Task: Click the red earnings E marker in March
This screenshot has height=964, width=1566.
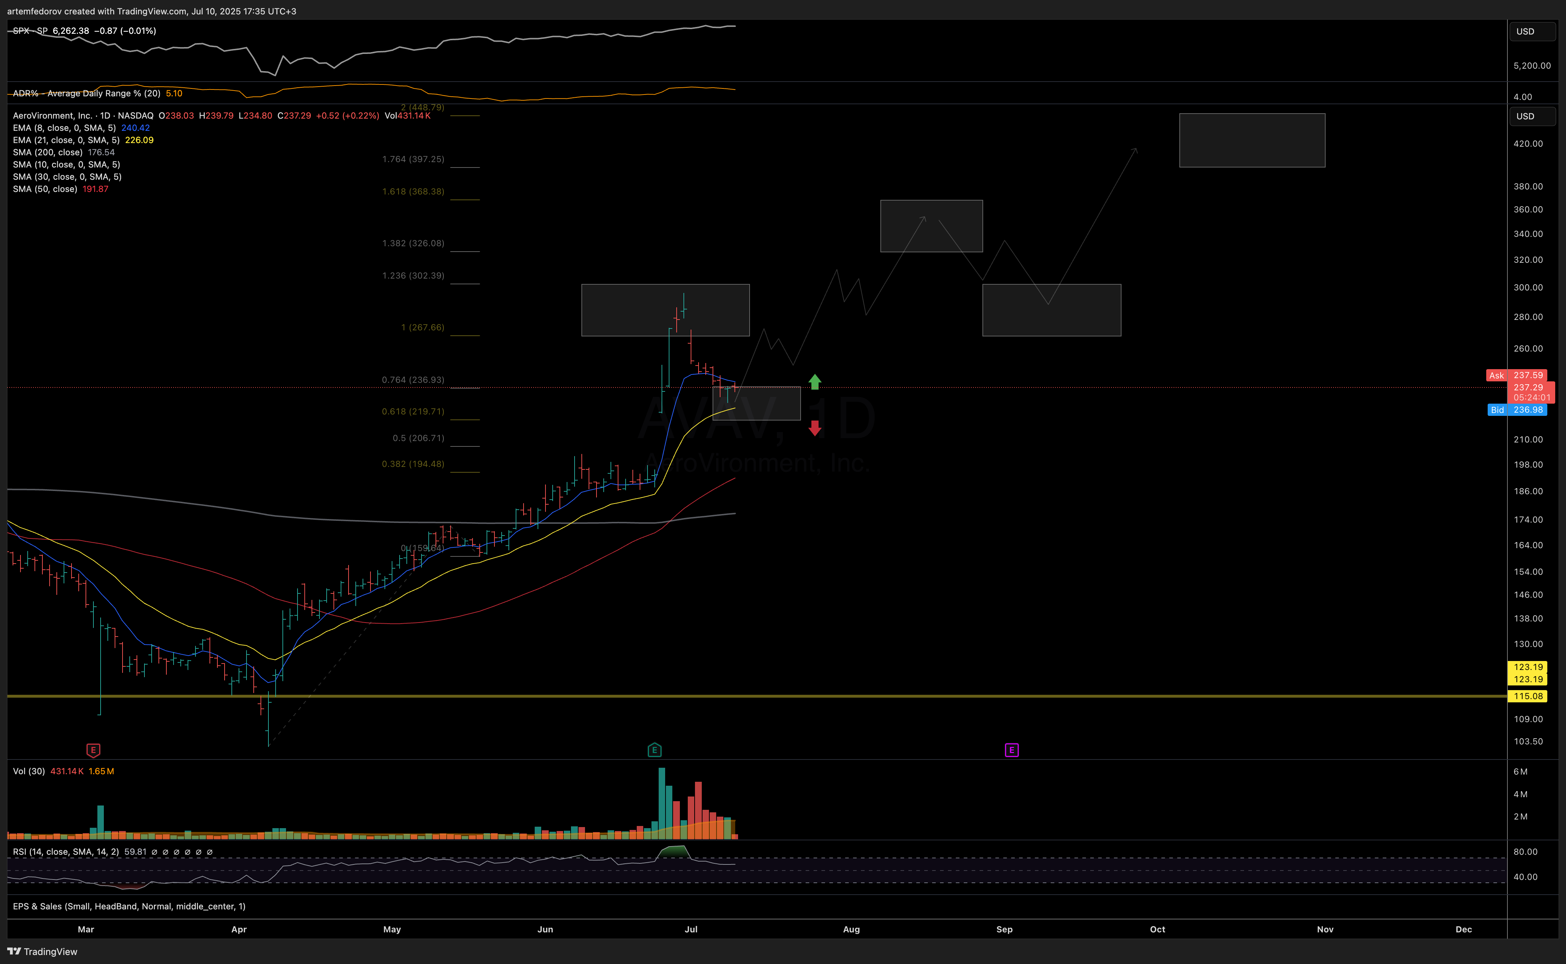Action: tap(93, 750)
